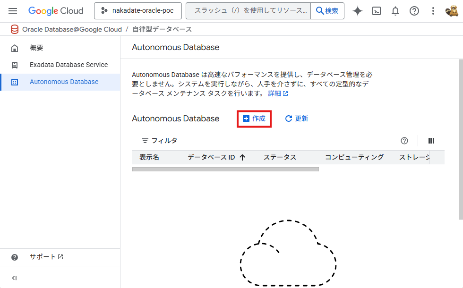Collapse the left navigation panel
The height and width of the screenshot is (288, 463).
pyautogui.click(x=14, y=278)
